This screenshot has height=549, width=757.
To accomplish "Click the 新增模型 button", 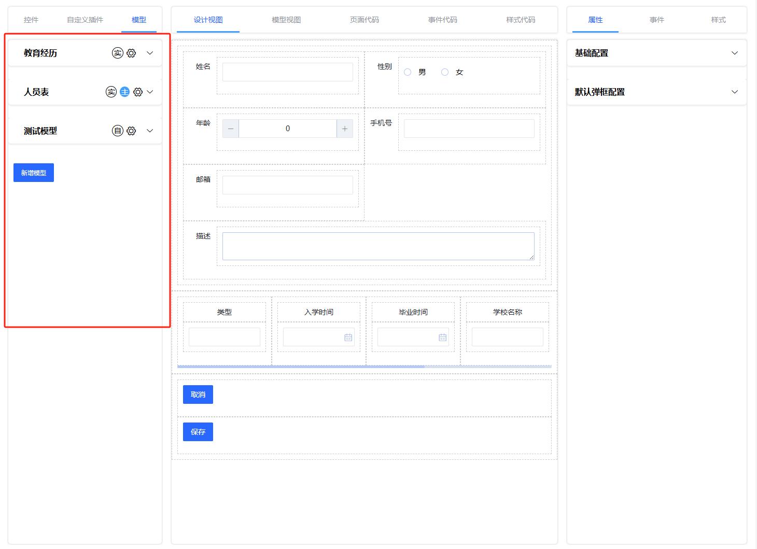I will point(34,173).
